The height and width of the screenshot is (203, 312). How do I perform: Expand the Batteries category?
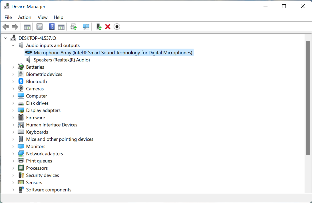(x=13, y=67)
